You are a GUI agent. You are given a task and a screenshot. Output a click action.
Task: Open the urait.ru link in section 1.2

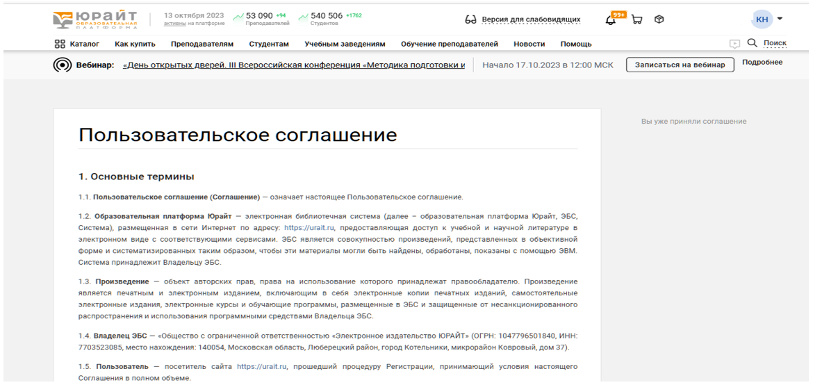click(x=309, y=228)
